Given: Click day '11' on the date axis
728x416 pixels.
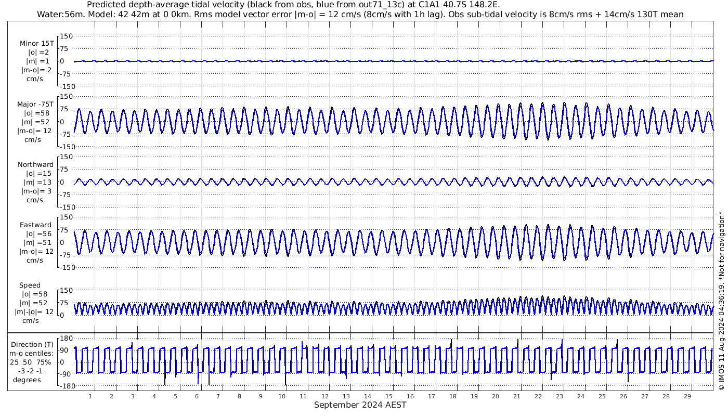Looking at the screenshot, I should click(x=303, y=396).
